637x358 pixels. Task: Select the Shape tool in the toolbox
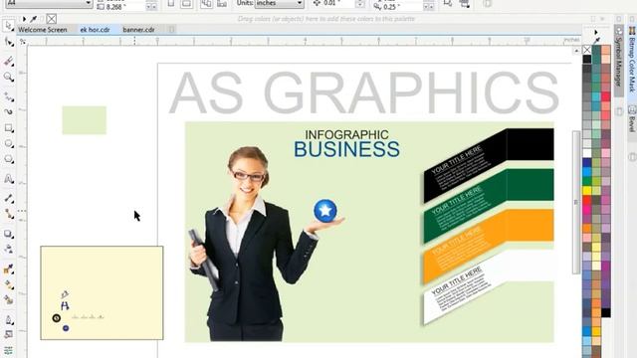[x=8, y=42]
